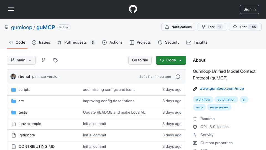Click the .env.example file icon
Viewport: 266px width, 150px height.
click(14, 124)
